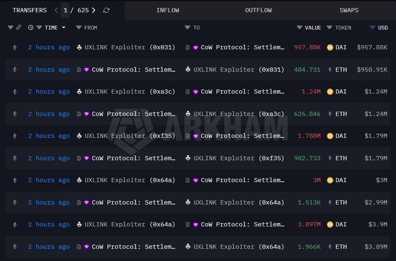
Task: Click the refresh transfers icon
Action: pyautogui.click(x=106, y=10)
